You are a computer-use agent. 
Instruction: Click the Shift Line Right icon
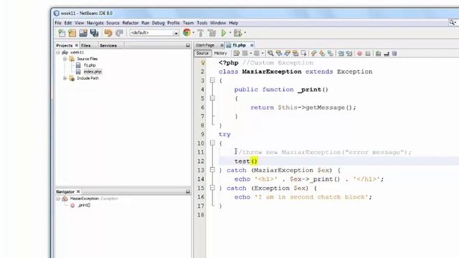click(x=349, y=53)
